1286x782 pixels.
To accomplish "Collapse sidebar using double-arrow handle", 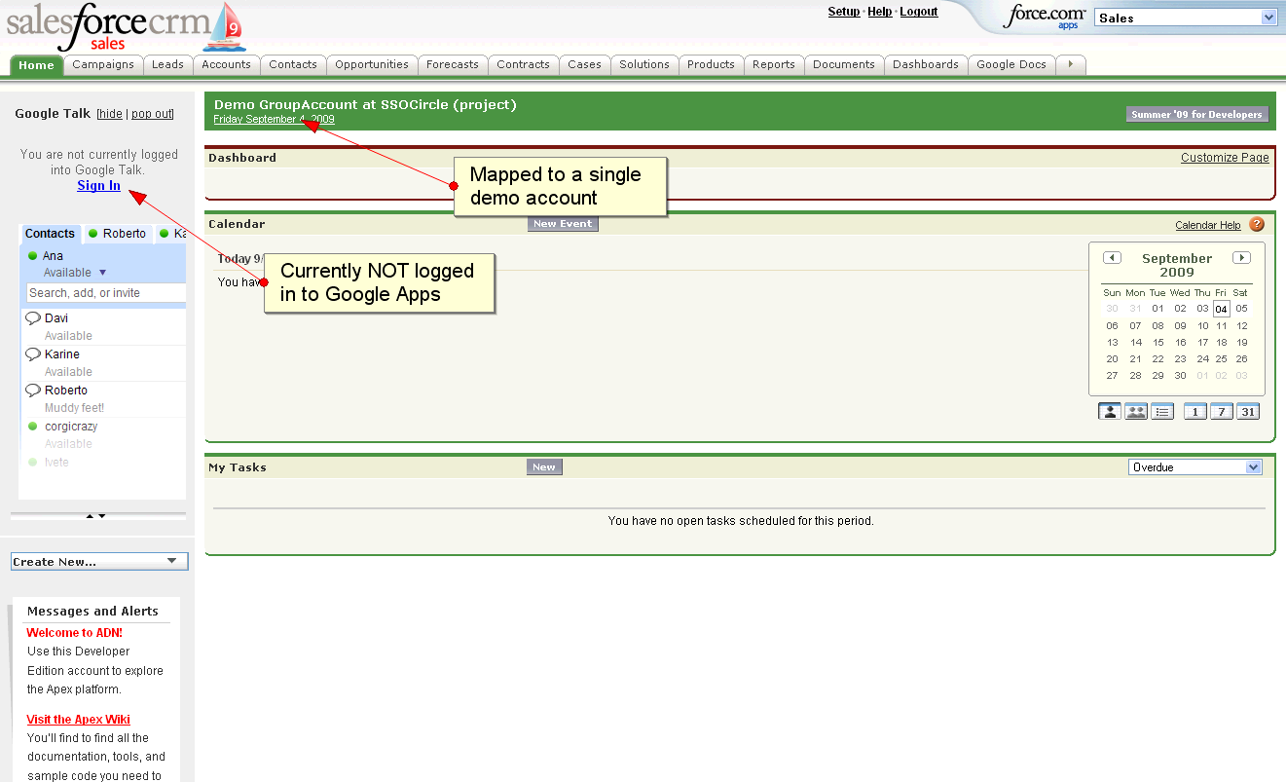I will tap(96, 515).
